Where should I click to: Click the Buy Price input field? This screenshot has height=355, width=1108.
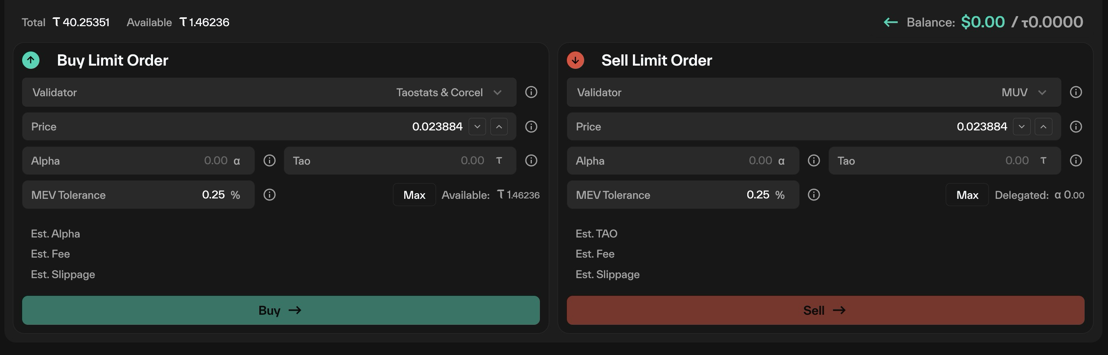tap(269, 126)
